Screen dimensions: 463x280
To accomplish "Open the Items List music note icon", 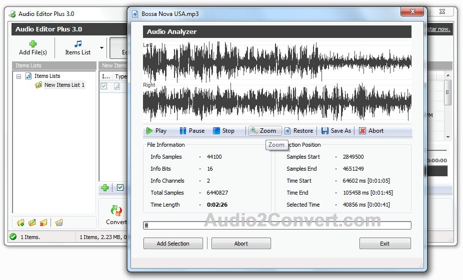I will (x=78, y=44).
